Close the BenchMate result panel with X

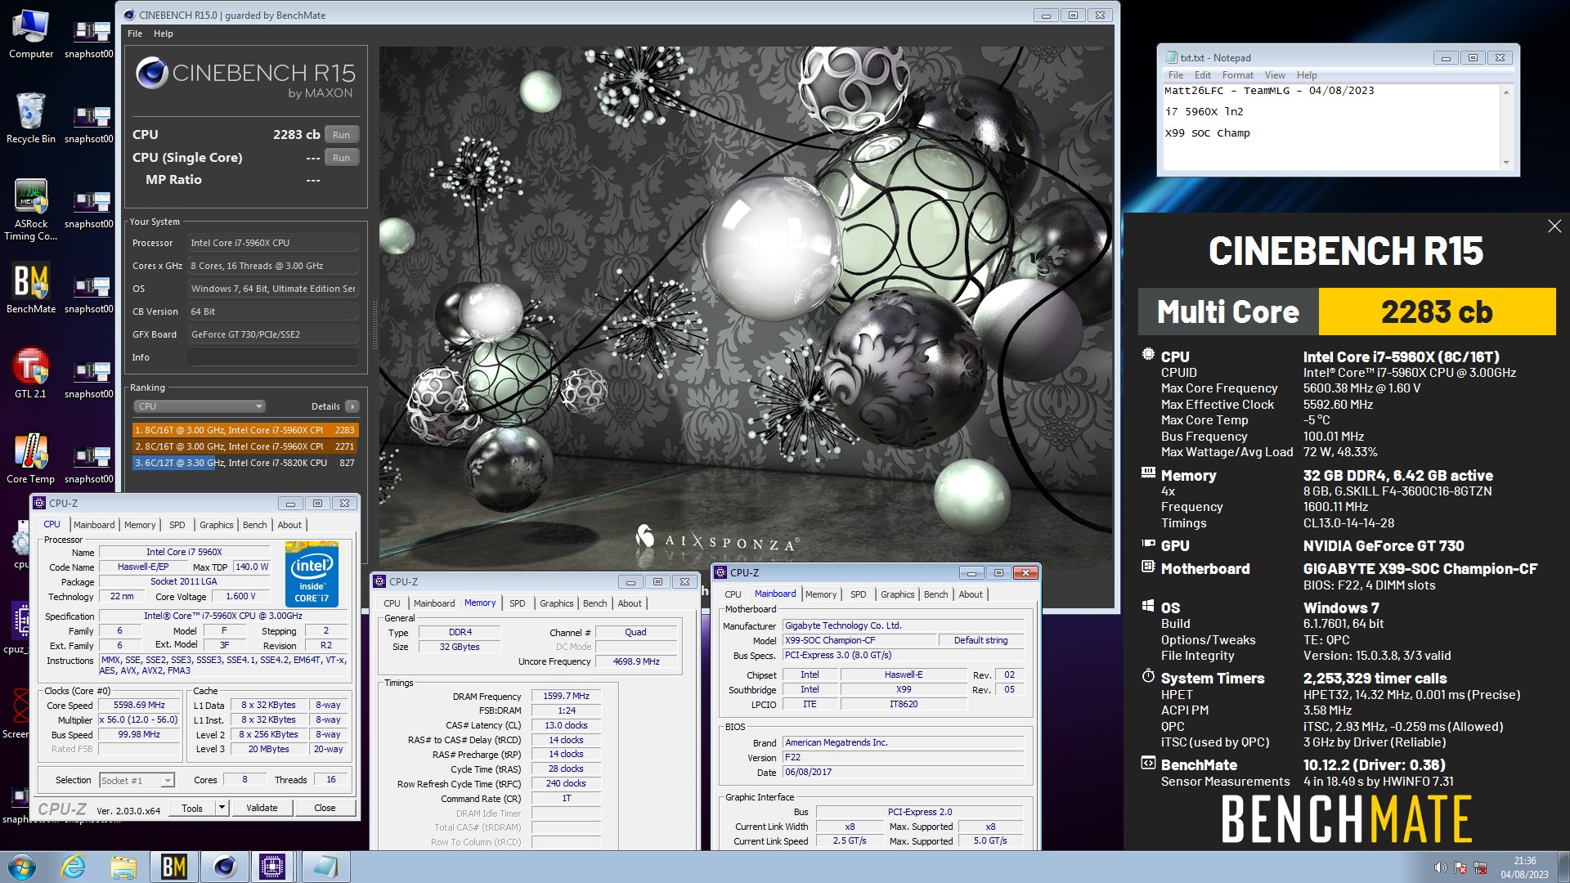1554,226
